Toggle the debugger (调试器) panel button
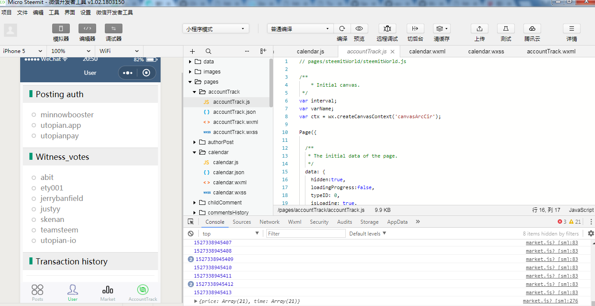 113,28
